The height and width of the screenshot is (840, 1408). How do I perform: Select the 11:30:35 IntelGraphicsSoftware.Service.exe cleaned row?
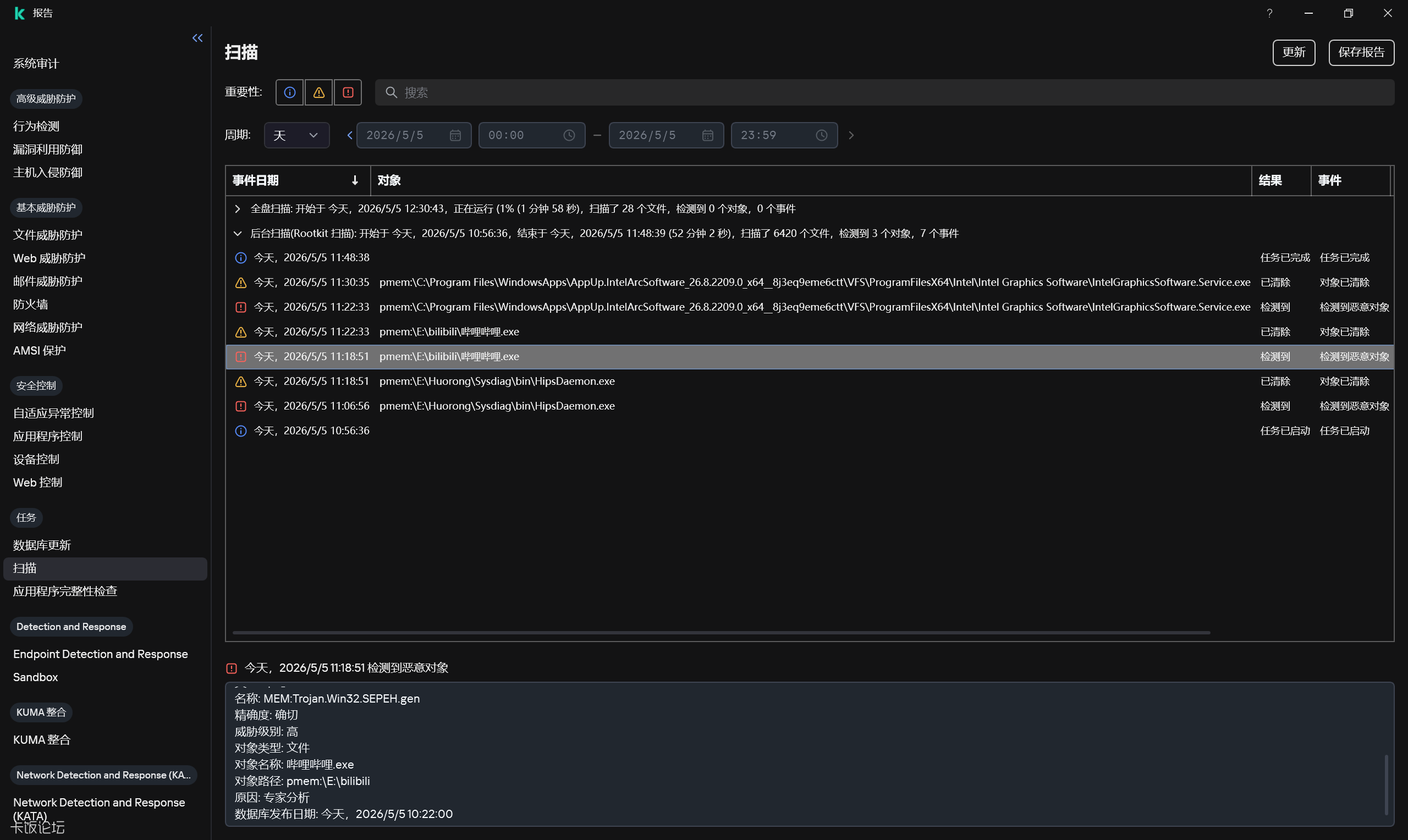click(x=810, y=283)
